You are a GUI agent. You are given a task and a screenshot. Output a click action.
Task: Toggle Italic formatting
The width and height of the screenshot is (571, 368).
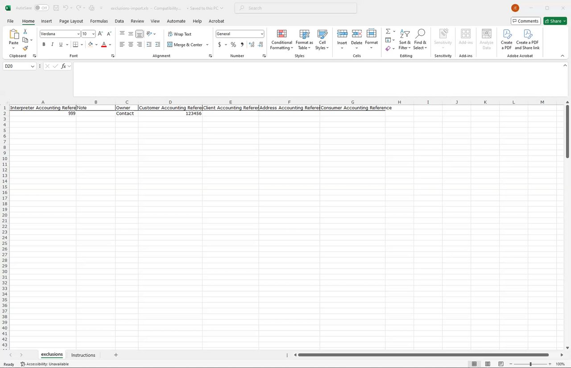tap(52, 45)
